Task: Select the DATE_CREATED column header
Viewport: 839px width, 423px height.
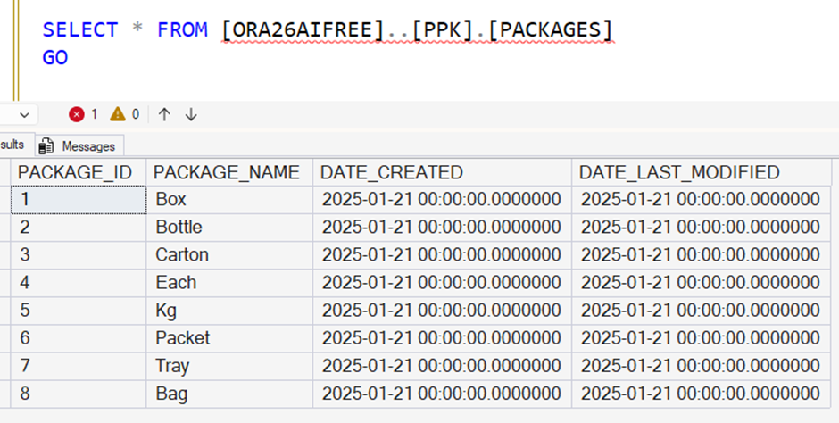Action: coord(392,172)
